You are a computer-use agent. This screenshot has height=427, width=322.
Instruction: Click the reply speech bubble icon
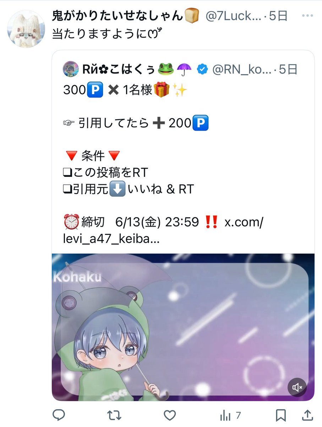tap(58, 415)
